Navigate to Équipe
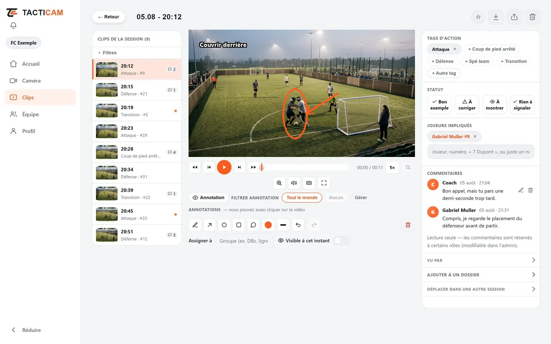 point(40,114)
